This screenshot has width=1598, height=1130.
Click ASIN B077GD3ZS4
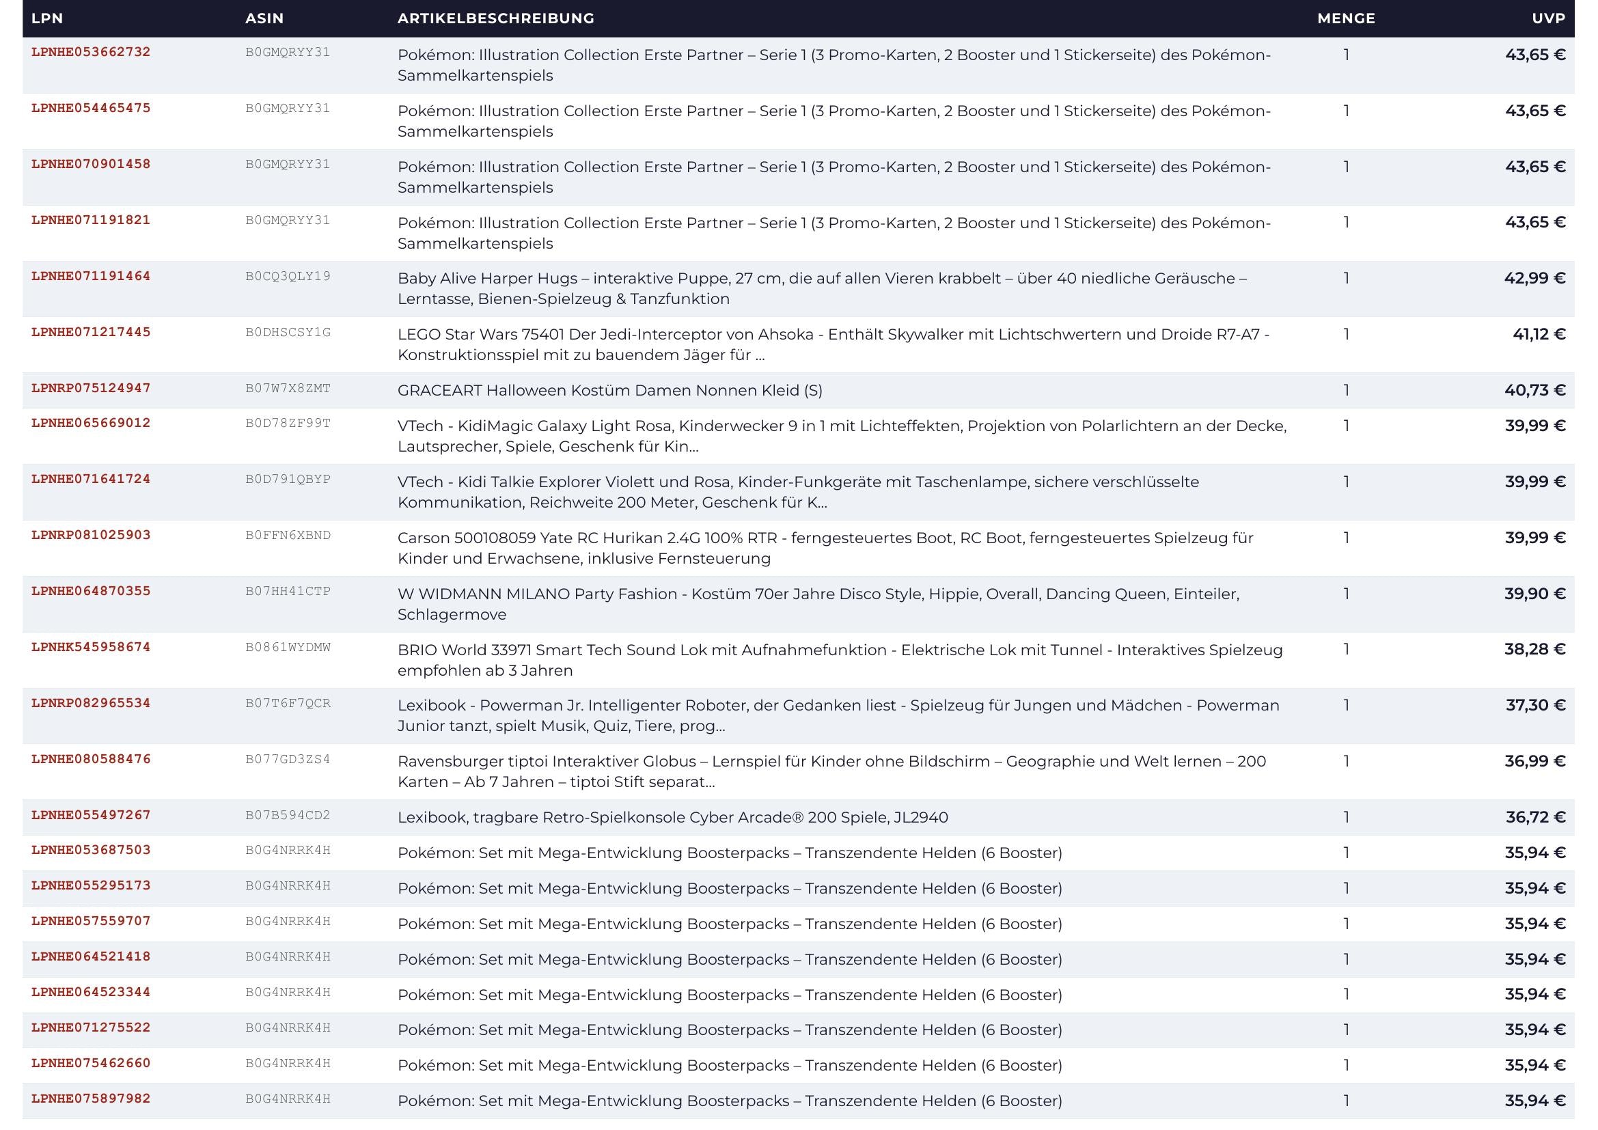288,759
